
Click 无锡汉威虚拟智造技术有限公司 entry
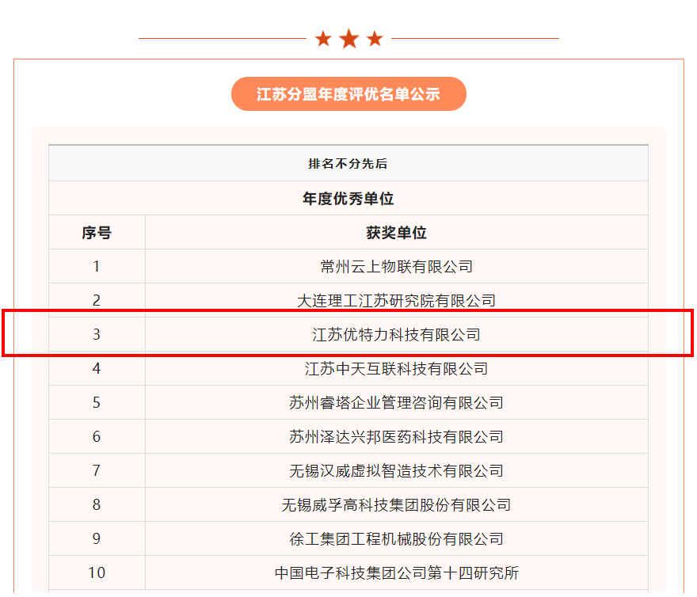pyautogui.click(x=396, y=471)
